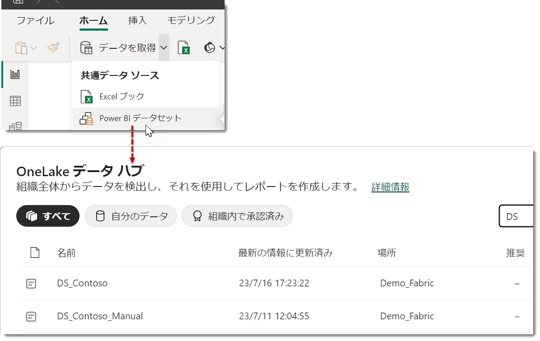The width and height of the screenshot is (540, 341).
Task: Click the dataset icon for DS_Contoso_Manual
Action: point(31,317)
